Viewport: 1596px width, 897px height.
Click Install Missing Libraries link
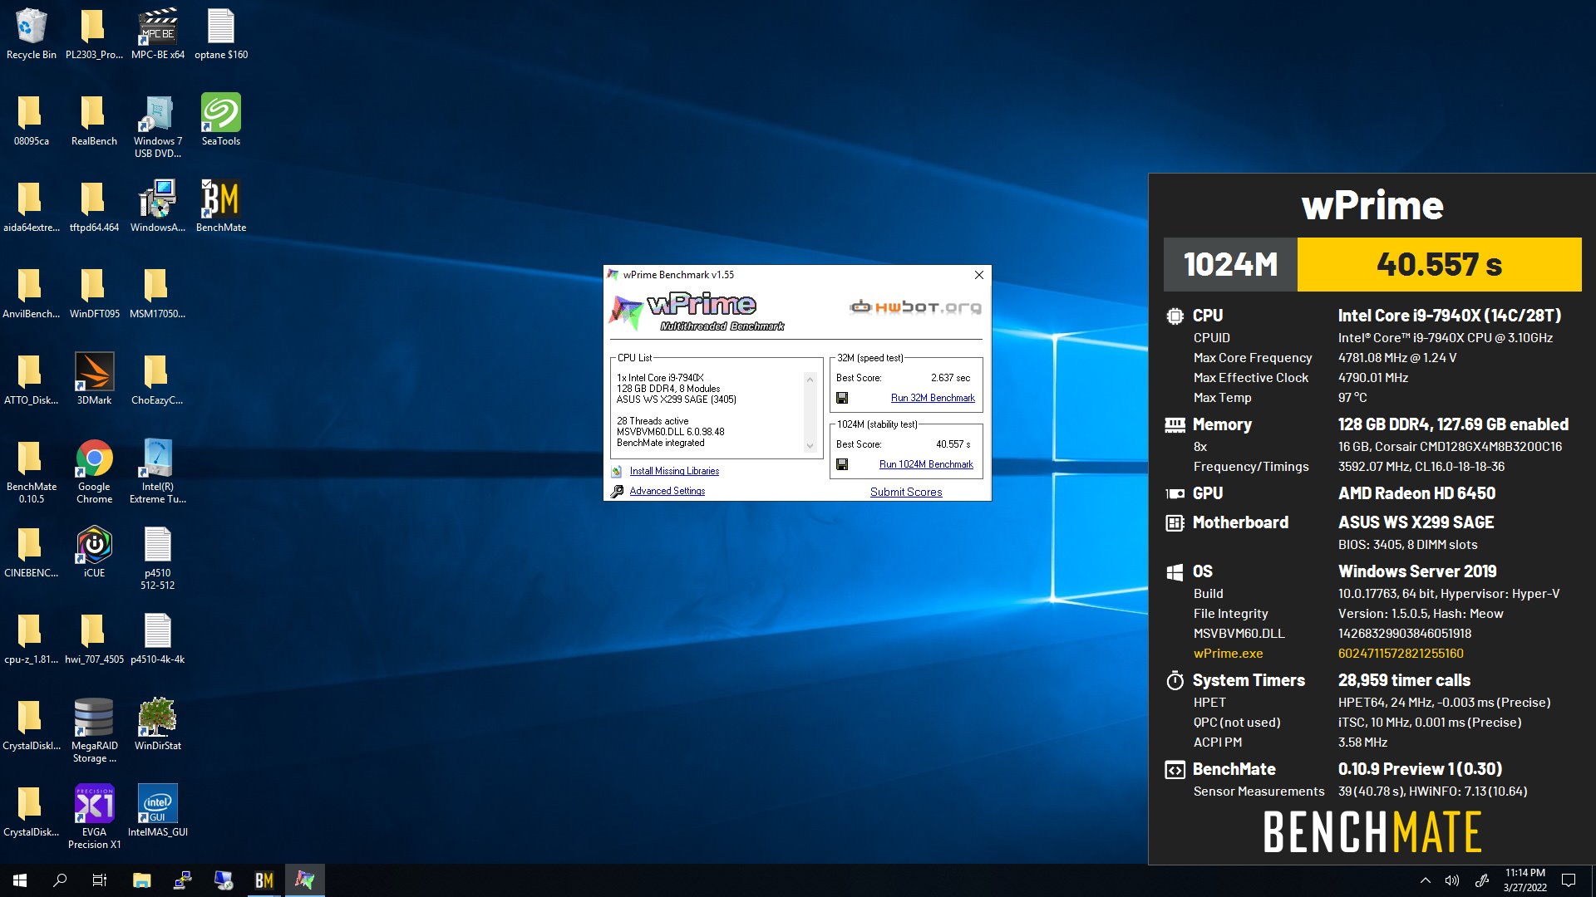[x=674, y=471]
